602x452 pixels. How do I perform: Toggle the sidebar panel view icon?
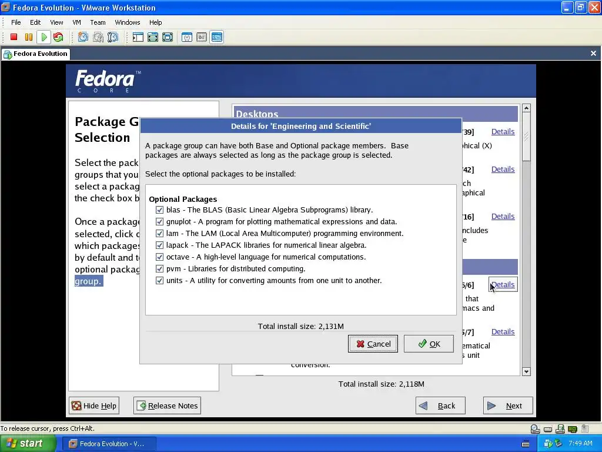(x=138, y=37)
